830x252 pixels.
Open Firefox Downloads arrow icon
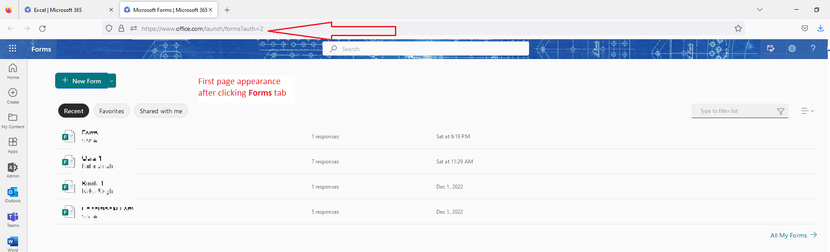tap(820, 28)
